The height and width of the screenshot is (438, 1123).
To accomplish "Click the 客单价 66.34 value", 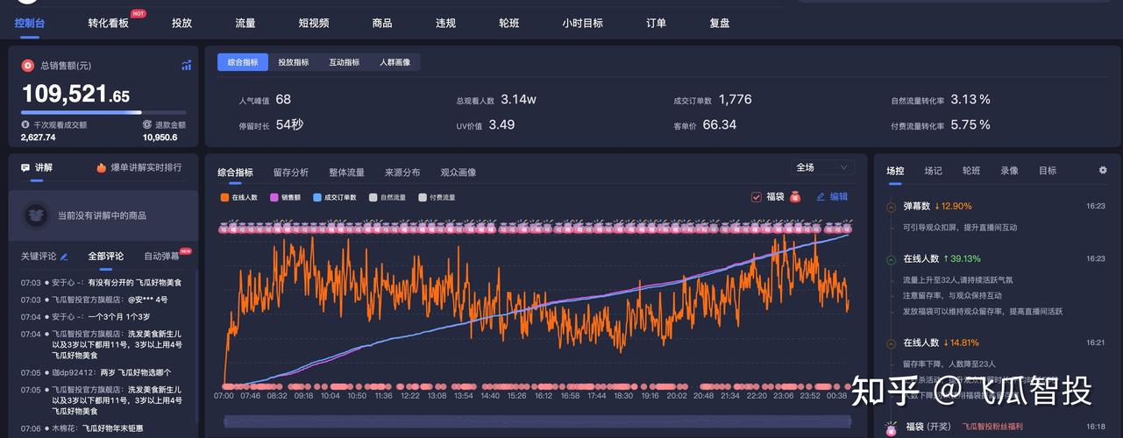I will click(719, 124).
